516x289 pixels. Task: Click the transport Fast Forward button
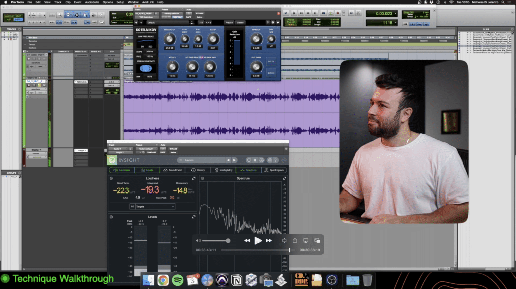click(308, 13)
